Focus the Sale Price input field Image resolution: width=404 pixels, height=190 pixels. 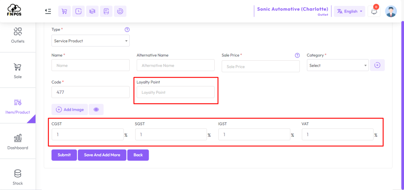click(261, 67)
